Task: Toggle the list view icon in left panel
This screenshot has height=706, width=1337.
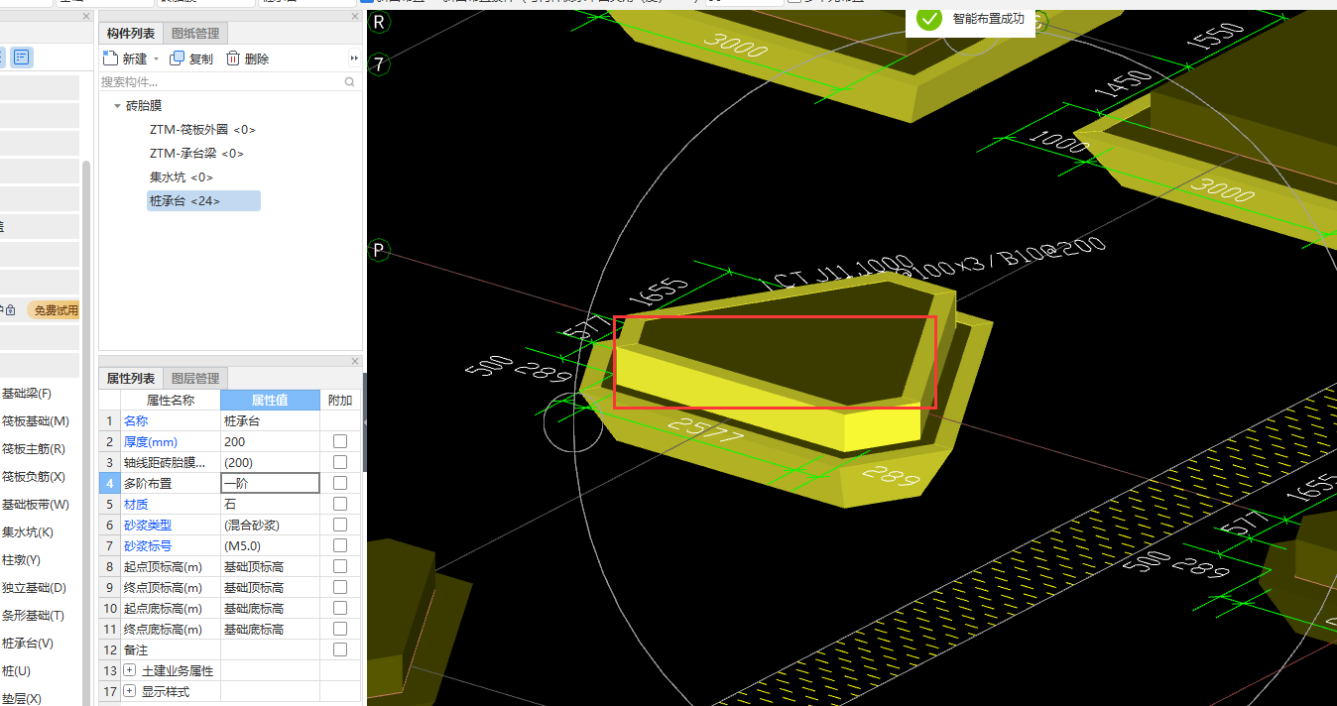Action: [x=22, y=58]
